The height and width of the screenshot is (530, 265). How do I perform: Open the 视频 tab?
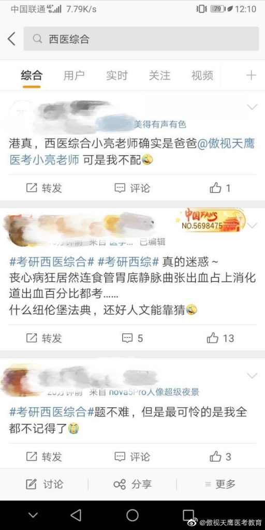tap(202, 76)
